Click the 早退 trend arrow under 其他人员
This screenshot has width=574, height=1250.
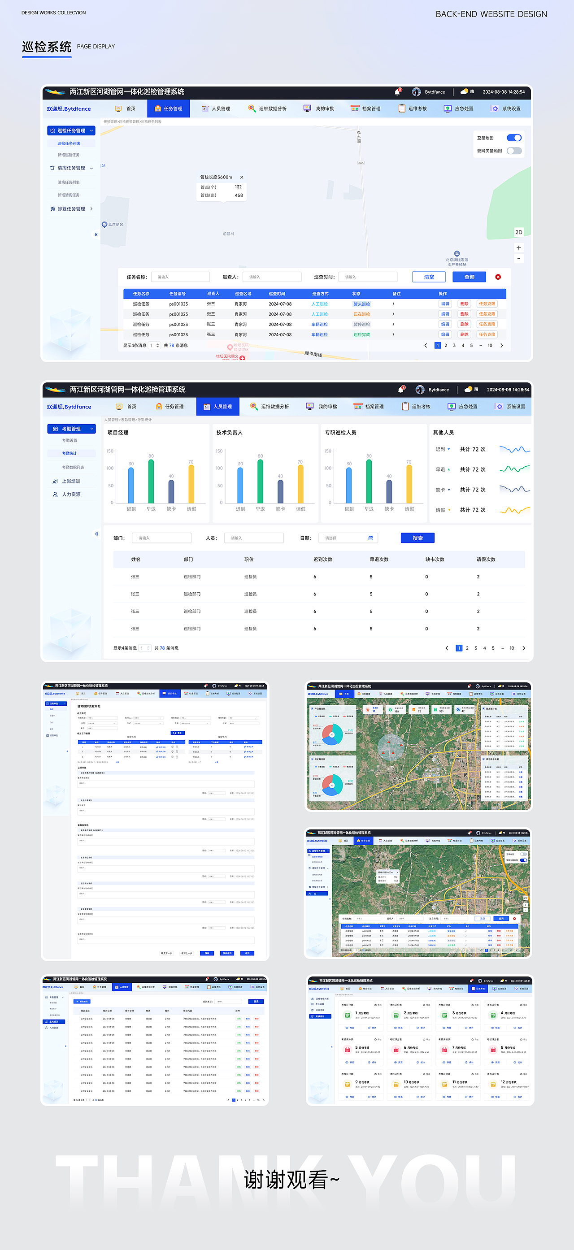(448, 470)
